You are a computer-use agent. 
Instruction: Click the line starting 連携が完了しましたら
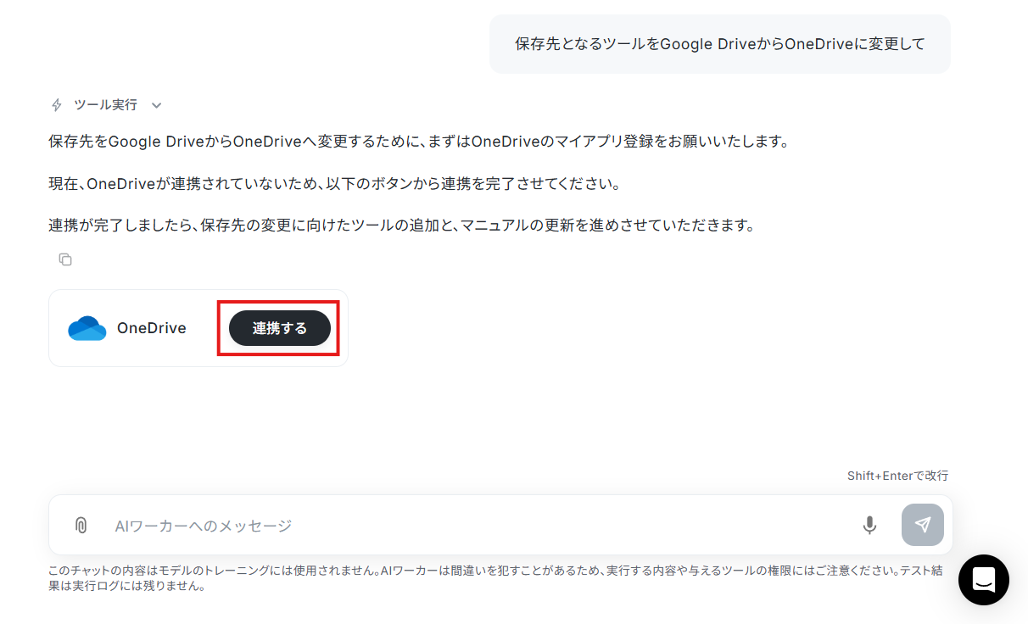(x=401, y=226)
